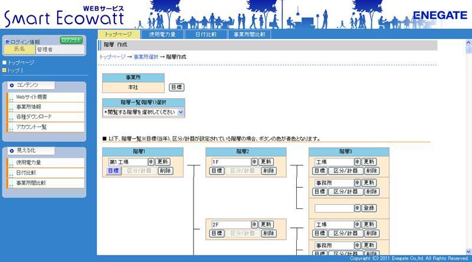Screen dimensions: 472x262
Task: Click 目標 under 2F
Action: coord(217,234)
